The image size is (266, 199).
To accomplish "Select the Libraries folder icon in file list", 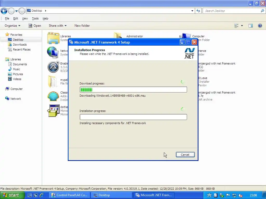I will 53,38.
